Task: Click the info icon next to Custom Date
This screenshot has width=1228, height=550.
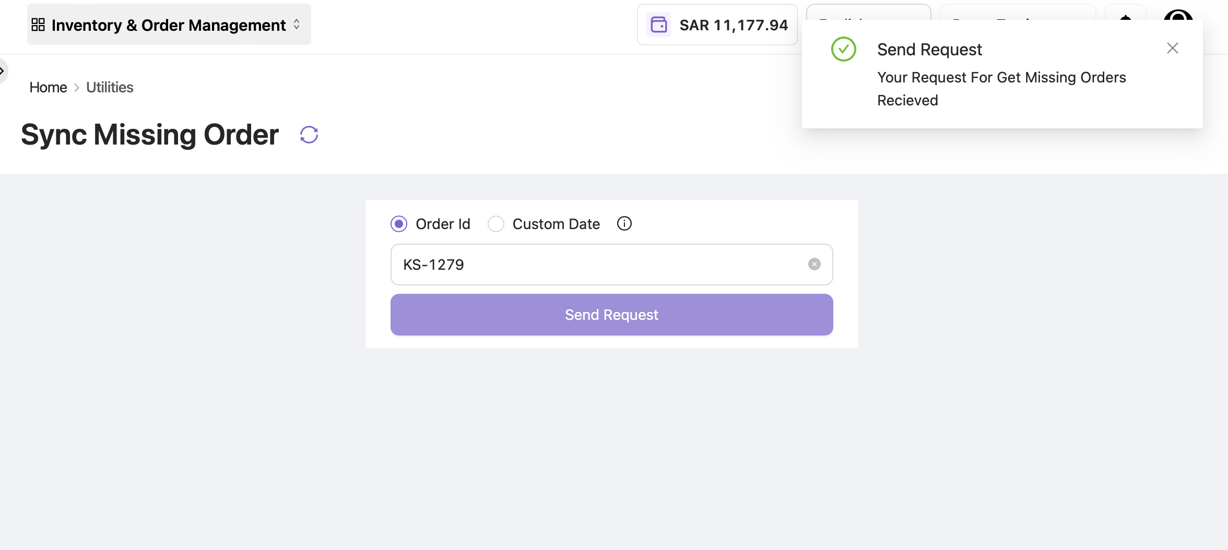Action: click(x=624, y=224)
